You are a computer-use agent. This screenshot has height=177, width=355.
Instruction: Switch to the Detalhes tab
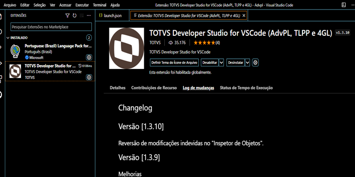click(118, 88)
